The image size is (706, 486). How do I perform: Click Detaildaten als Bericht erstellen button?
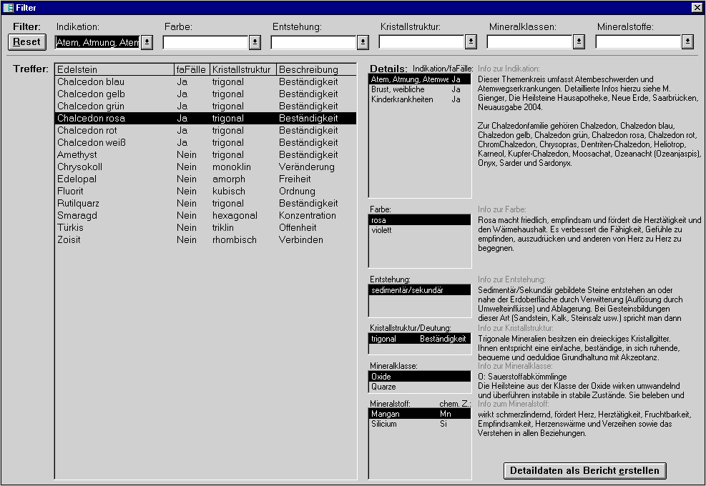coord(585,471)
